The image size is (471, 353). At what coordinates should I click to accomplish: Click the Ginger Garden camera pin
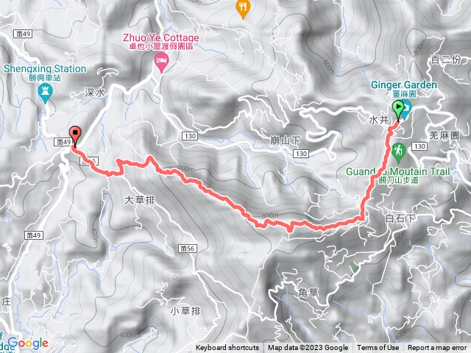tap(406, 110)
